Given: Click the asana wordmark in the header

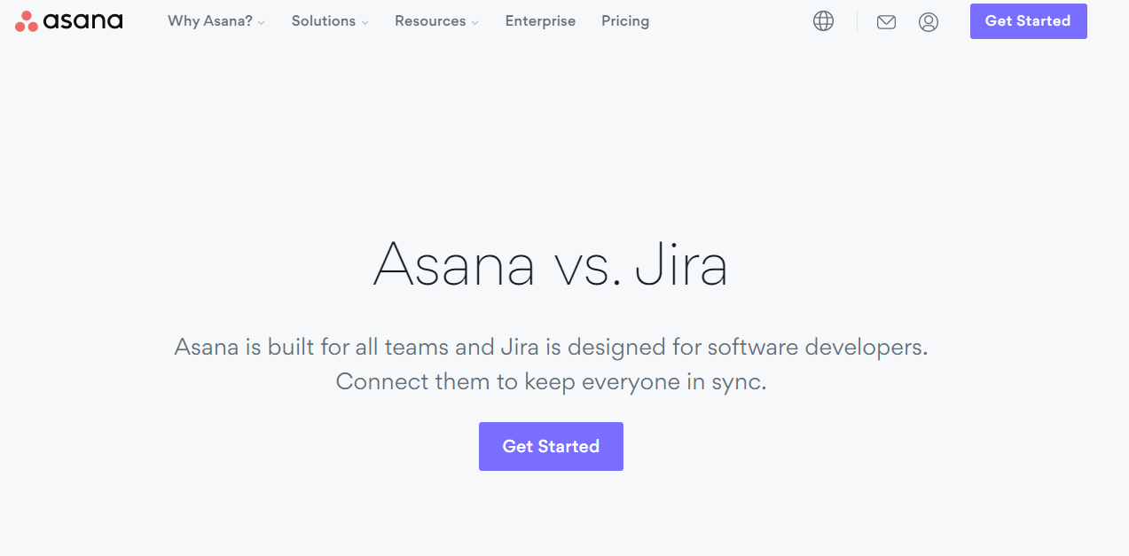Looking at the screenshot, I should (83, 21).
